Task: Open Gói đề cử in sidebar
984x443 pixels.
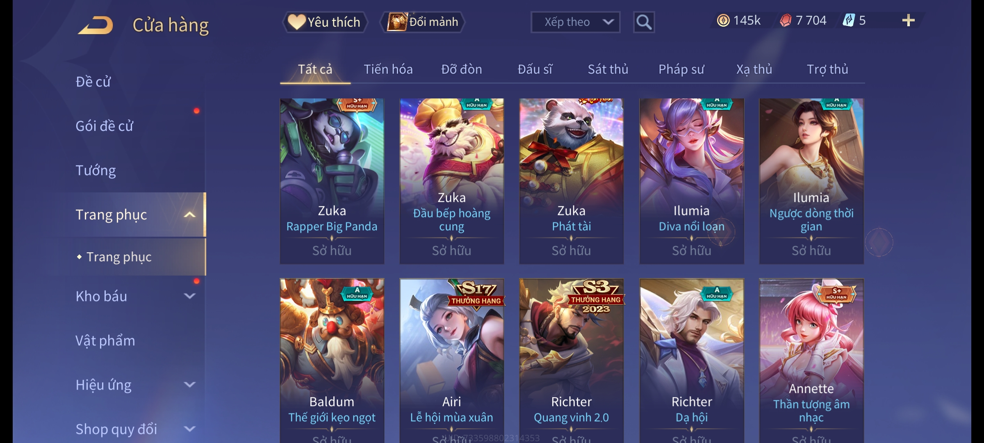Action: (x=104, y=126)
